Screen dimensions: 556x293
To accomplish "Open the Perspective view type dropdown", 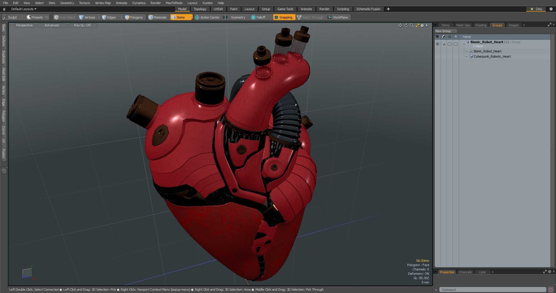I will pyautogui.click(x=25, y=25).
